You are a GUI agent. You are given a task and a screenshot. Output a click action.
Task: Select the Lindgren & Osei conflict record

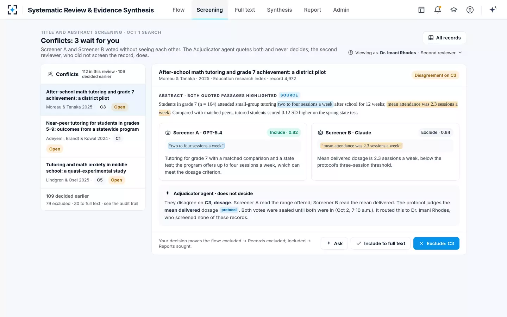point(93,173)
